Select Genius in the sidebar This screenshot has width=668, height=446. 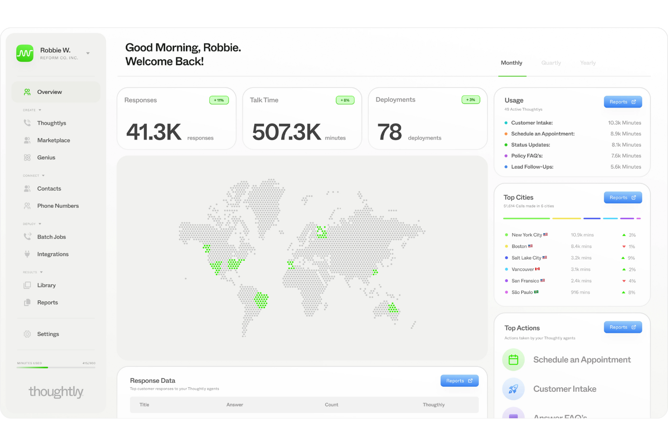pos(46,157)
